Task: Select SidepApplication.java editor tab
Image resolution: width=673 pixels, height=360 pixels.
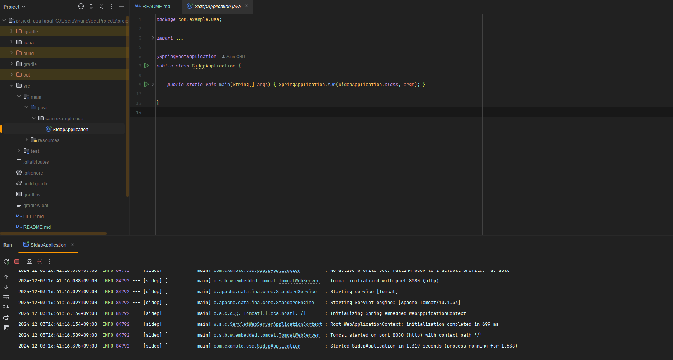Action: click(217, 7)
